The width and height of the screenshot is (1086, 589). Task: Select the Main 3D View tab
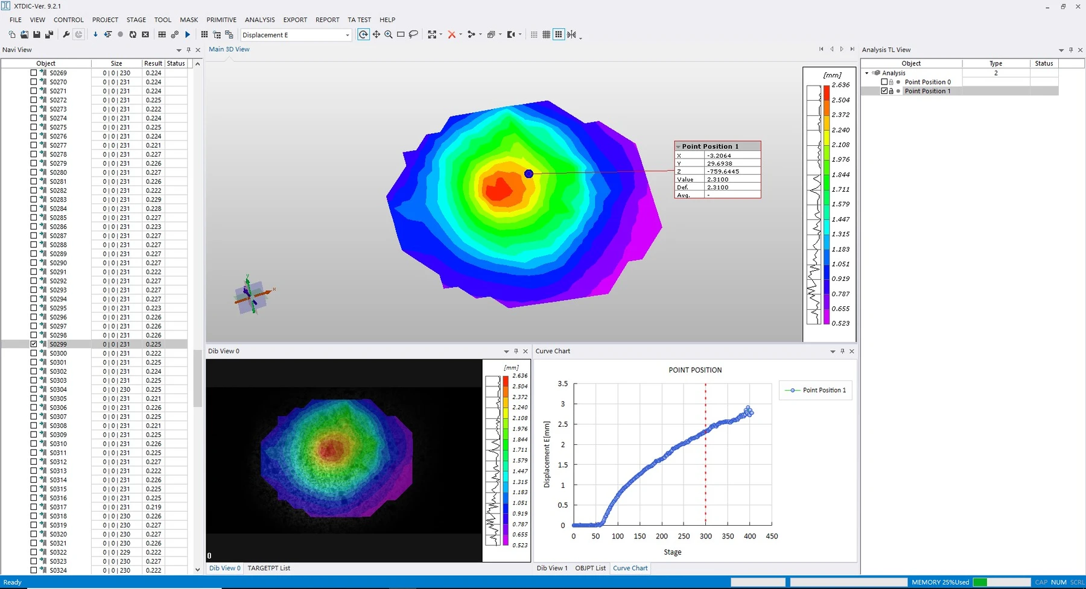[229, 49]
